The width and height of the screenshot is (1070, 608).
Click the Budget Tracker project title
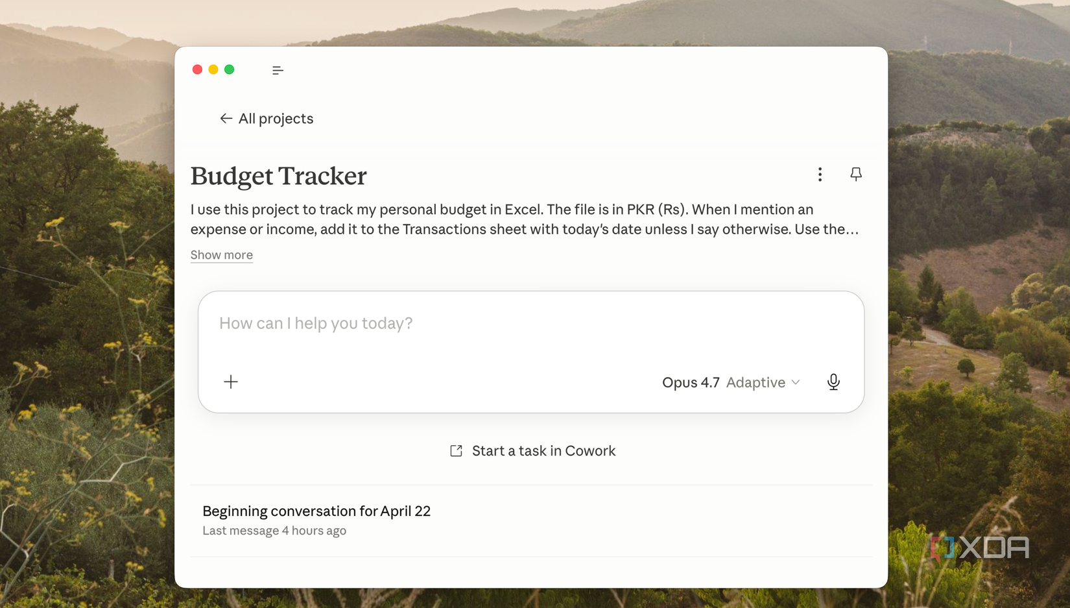(x=279, y=176)
